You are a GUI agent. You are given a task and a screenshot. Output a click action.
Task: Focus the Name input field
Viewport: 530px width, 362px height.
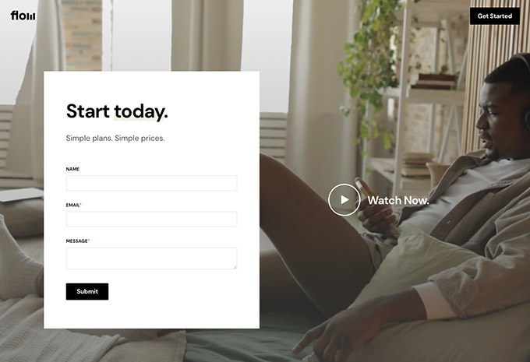click(151, 183)
